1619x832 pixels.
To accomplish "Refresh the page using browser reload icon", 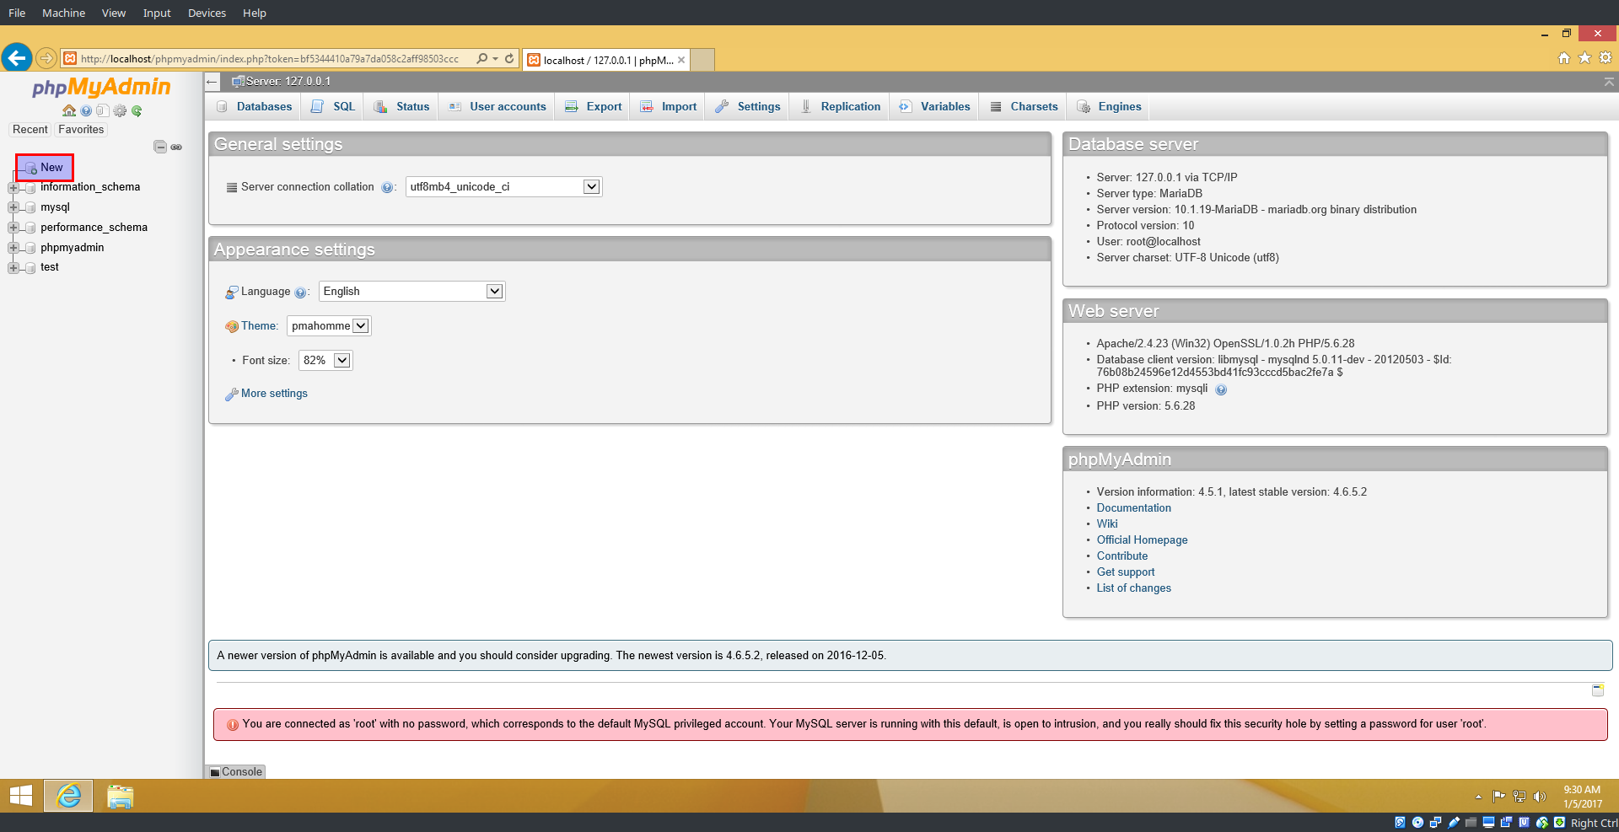I will [x=509, y=58].
